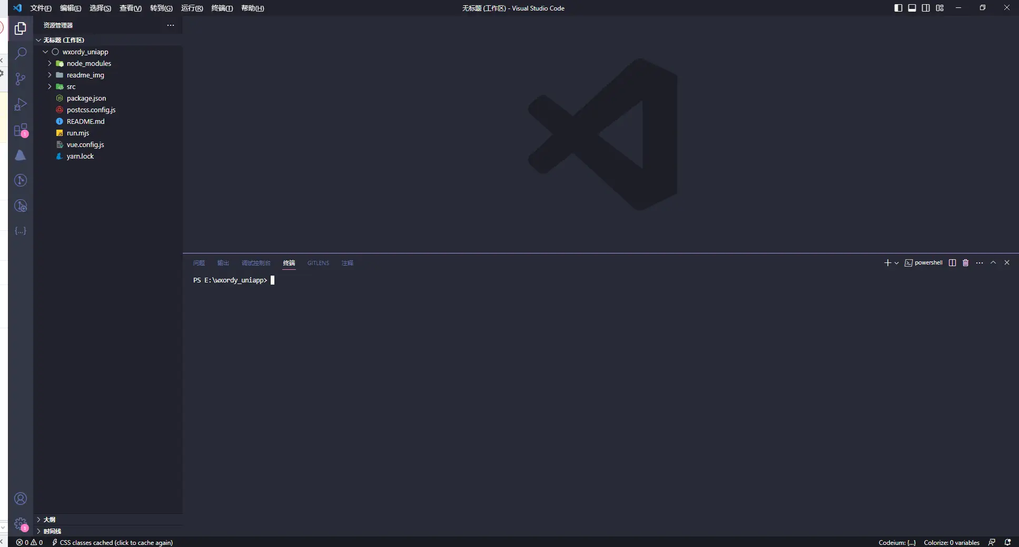
Task: Open the Extensions view icon
Action: pyautogui.click(x=21, y=130)
